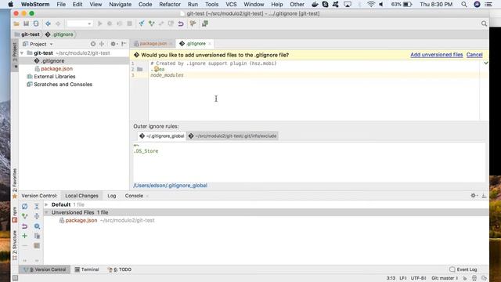The height and width of the screenshot is (282, 501).
Task: Open the Favorites side tool window
Action: coord(15,183)
